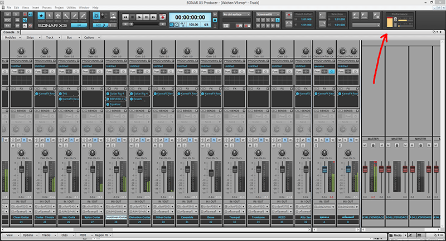
Task: Fast forward the transport
Action: pyautogui.click(x=153, y=17)
